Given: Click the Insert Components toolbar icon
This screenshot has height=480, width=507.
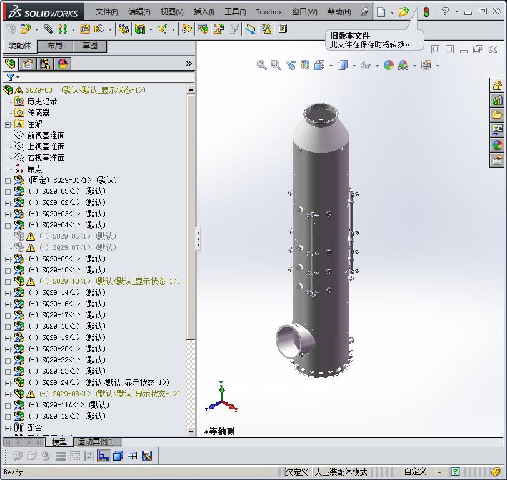Looking at the screenshot, I should [x=26, y=29].
